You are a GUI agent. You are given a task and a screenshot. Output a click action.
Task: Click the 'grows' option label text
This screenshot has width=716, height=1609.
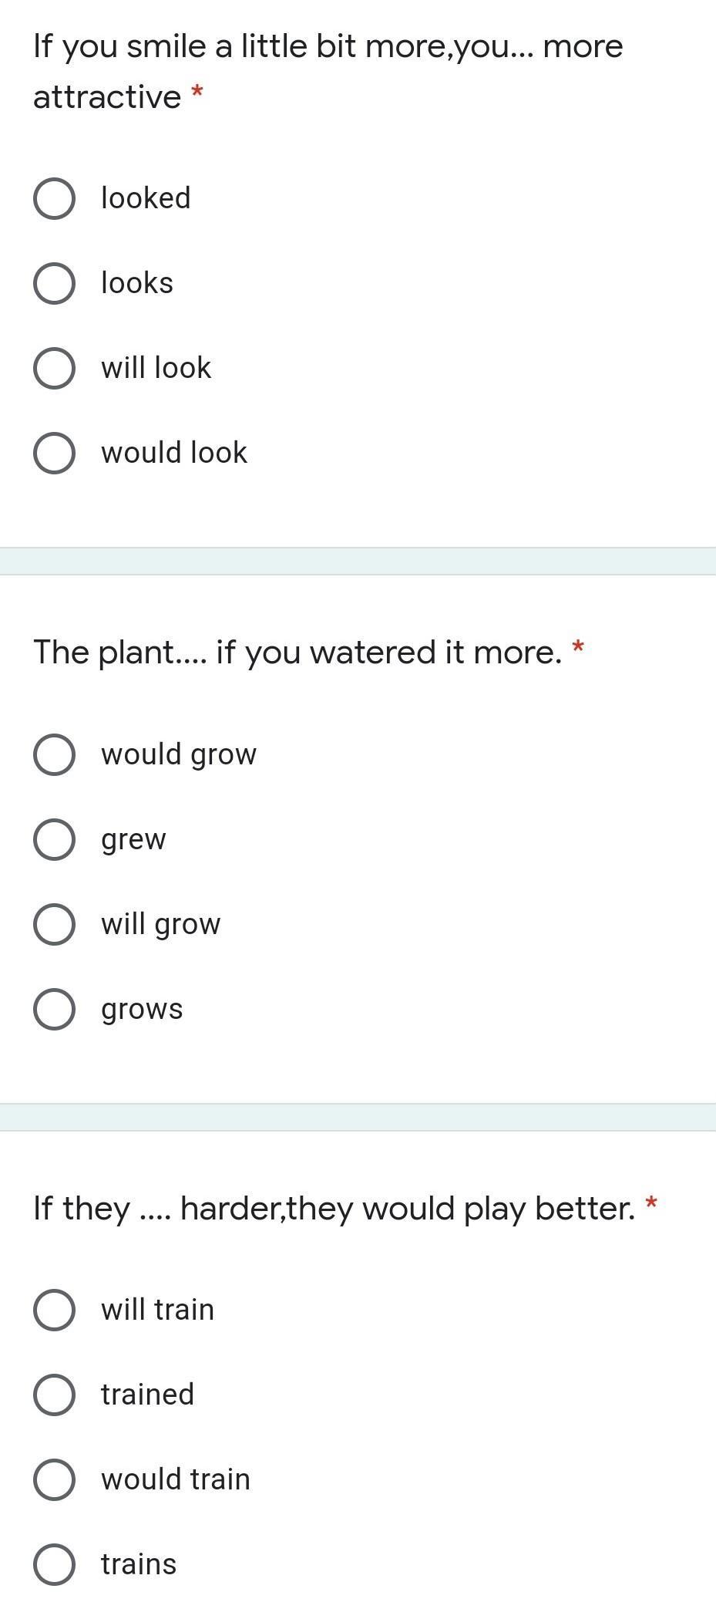[x=142, y=1009]
